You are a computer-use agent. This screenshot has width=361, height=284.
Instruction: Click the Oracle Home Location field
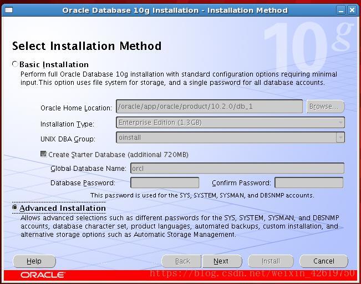tap(209, 106)
